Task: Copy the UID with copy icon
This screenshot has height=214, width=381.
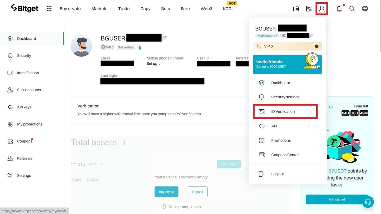Action: [x=311, y=36]
